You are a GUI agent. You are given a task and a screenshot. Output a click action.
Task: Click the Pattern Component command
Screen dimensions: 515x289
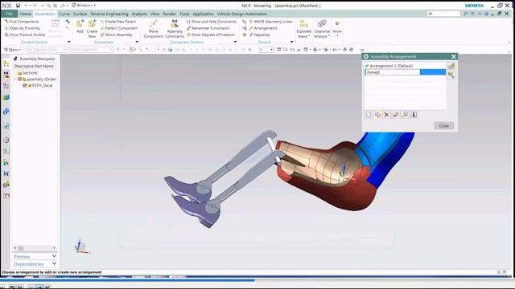coord(119,28)
